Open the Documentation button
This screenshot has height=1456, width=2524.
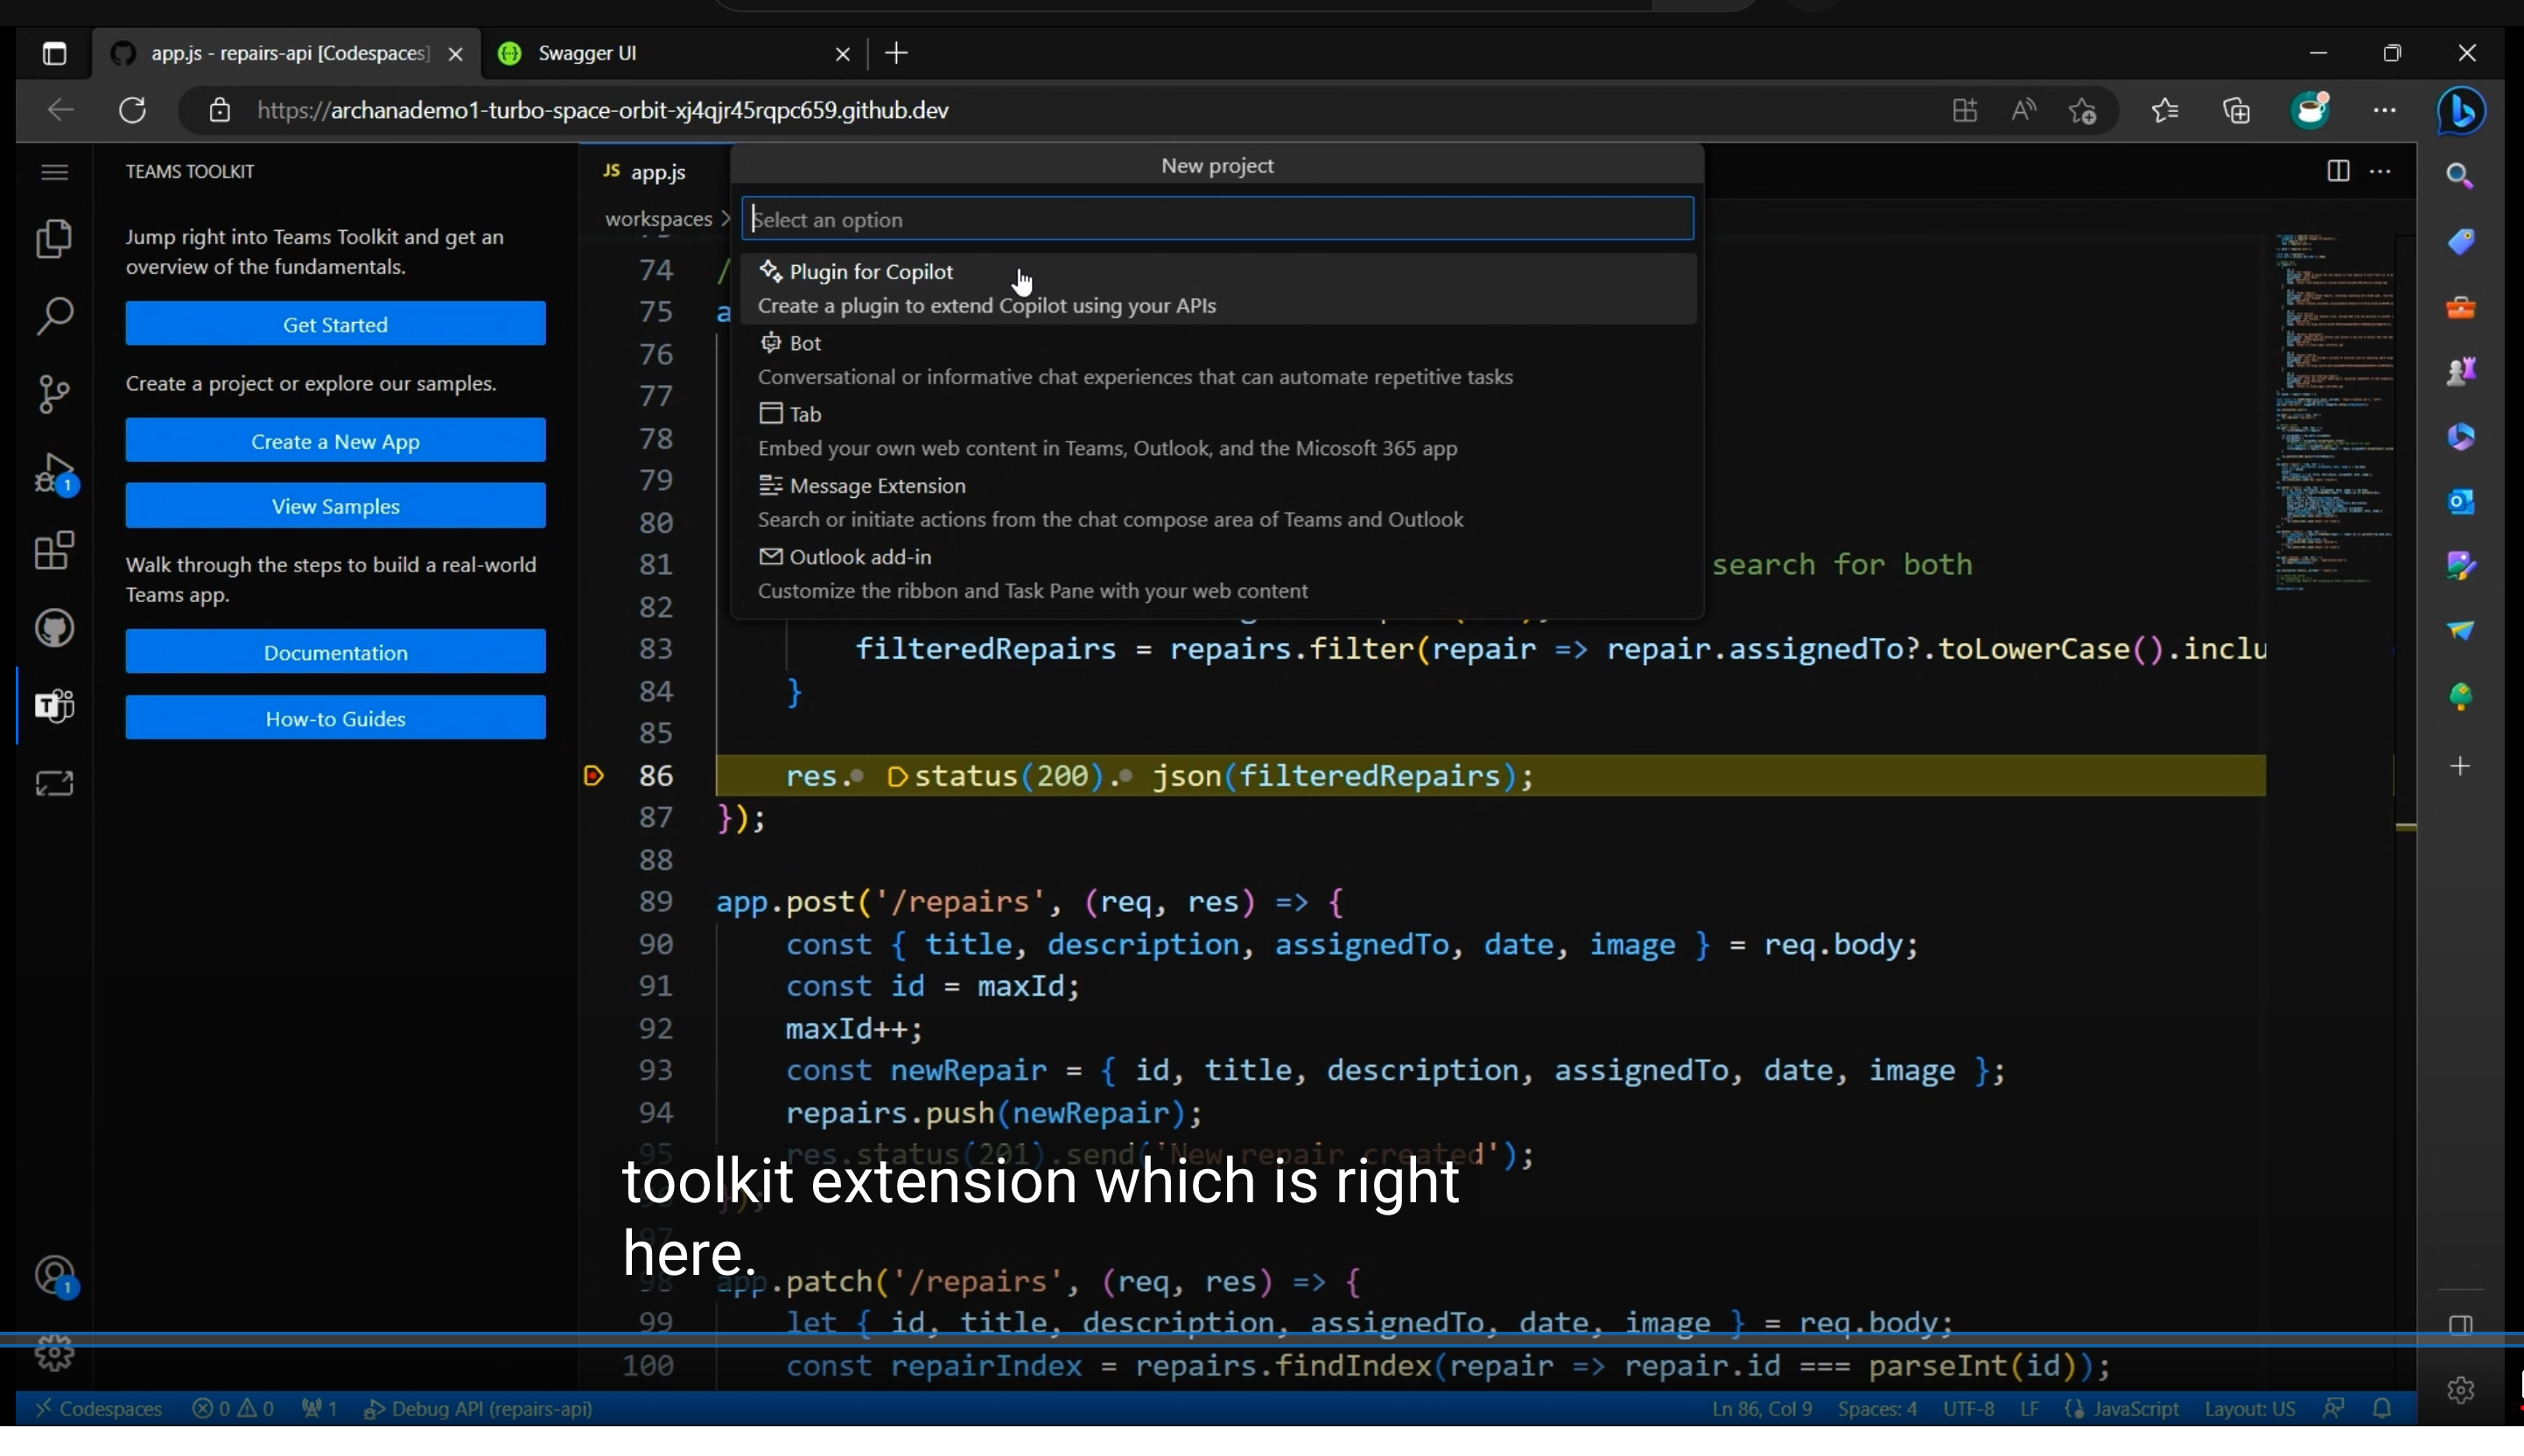(336, 652)
